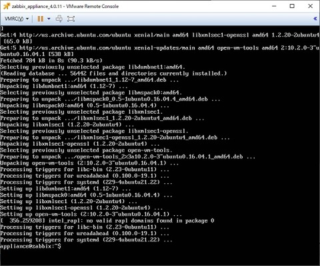This screenshot has height=266, width=320.
Task: Click the title text zabbix_appliance_4.0.11
Action: pyautogui.click(x=37, y=7)
